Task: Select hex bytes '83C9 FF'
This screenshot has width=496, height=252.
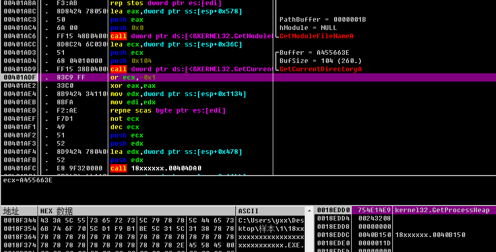Action: (x=71, y=77)
